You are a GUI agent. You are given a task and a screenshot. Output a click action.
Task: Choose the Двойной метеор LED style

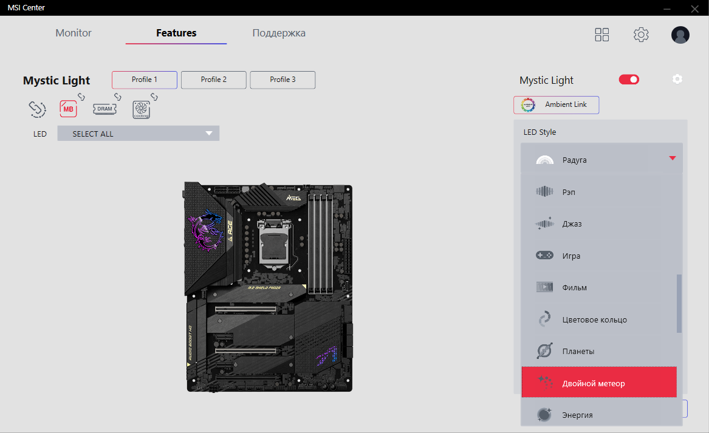(x=598, y=383)
